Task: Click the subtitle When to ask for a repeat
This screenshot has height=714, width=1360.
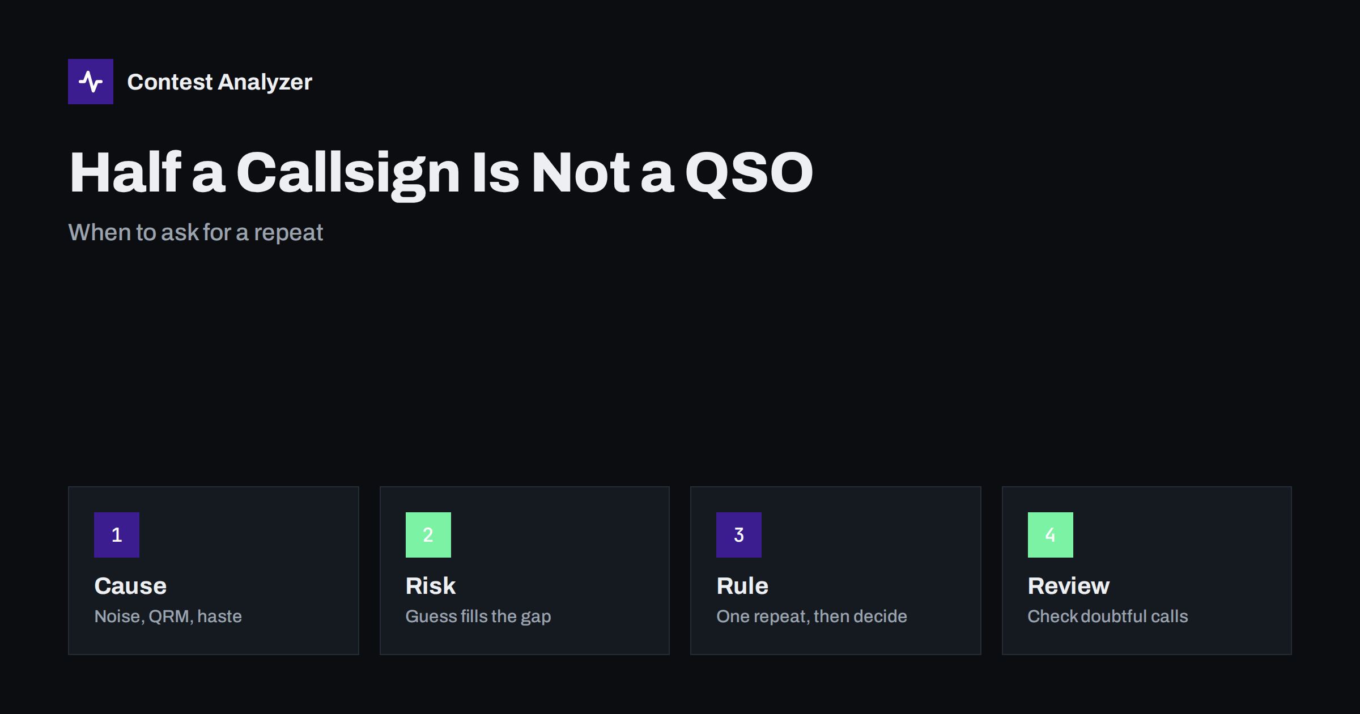Action: (195, 232)
